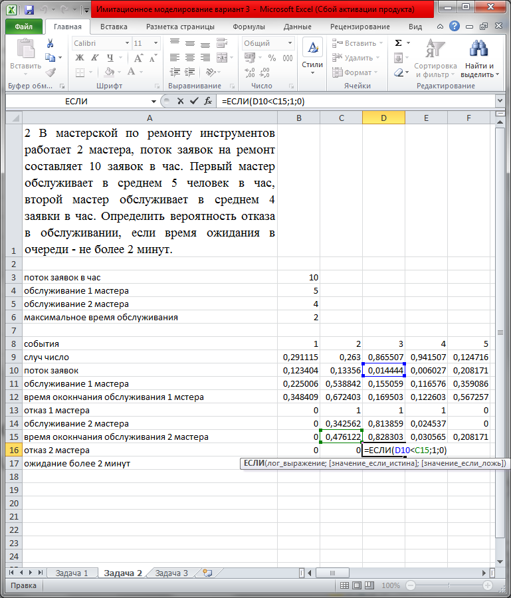Click the Decrease Indent icon

click(x=175, y=72)
